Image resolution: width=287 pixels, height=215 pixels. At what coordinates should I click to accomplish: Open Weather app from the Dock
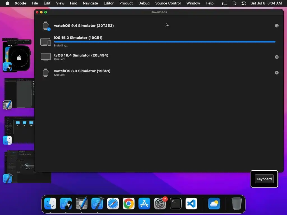[214, 204]
